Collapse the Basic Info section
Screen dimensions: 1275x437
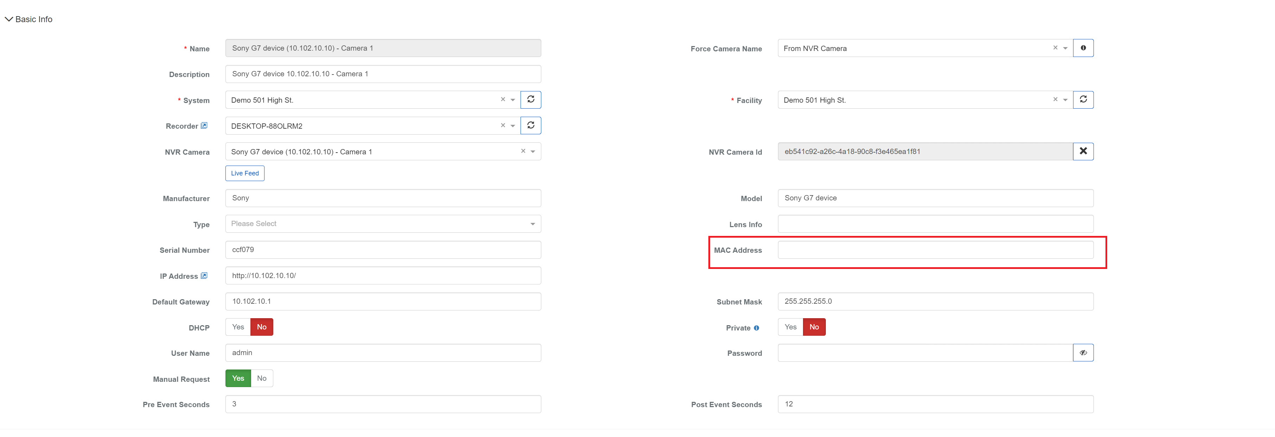click(x=9, y=19)
